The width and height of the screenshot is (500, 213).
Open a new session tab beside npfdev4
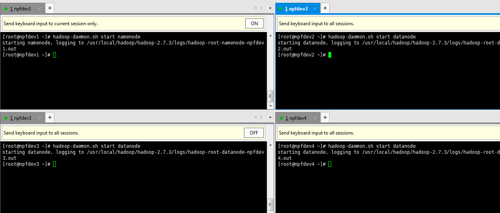pos(325,118)
